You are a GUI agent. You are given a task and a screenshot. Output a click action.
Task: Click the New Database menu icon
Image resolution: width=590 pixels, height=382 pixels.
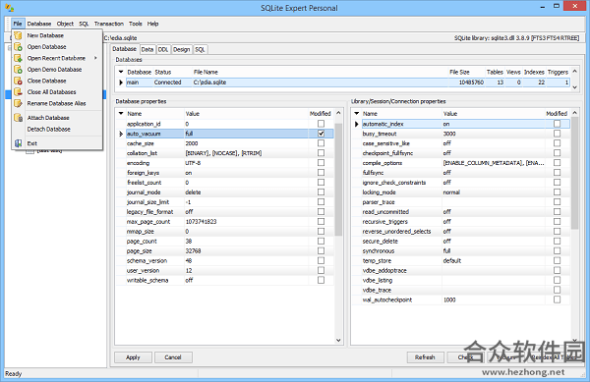pos(18,35)
